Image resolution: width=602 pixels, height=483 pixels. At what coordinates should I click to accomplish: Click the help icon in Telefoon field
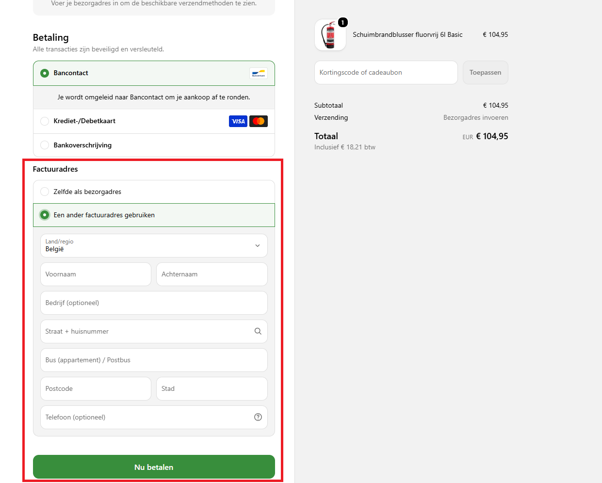(258, 417)
